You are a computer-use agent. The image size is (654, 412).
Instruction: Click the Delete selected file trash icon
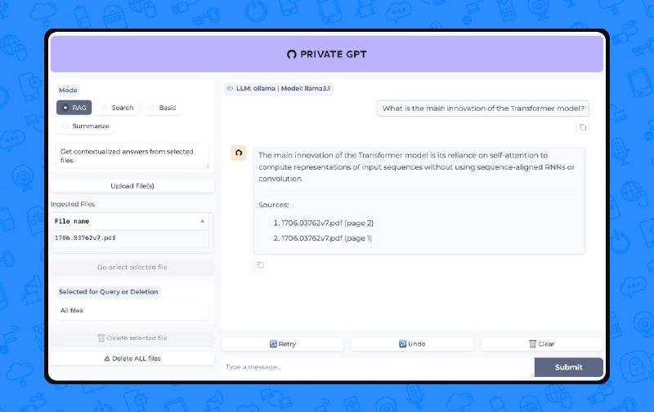pos(101,338)
